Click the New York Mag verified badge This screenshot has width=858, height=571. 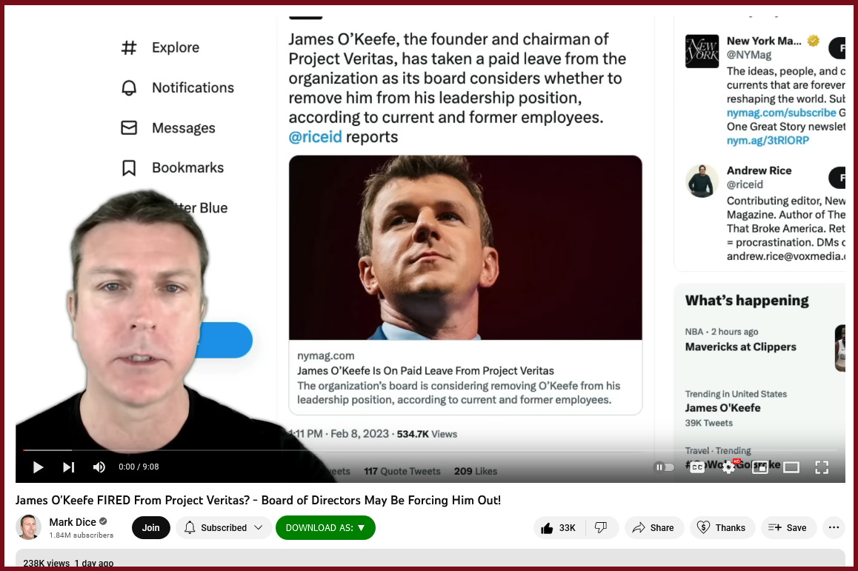pyautogui.click(x=814, y=41)
